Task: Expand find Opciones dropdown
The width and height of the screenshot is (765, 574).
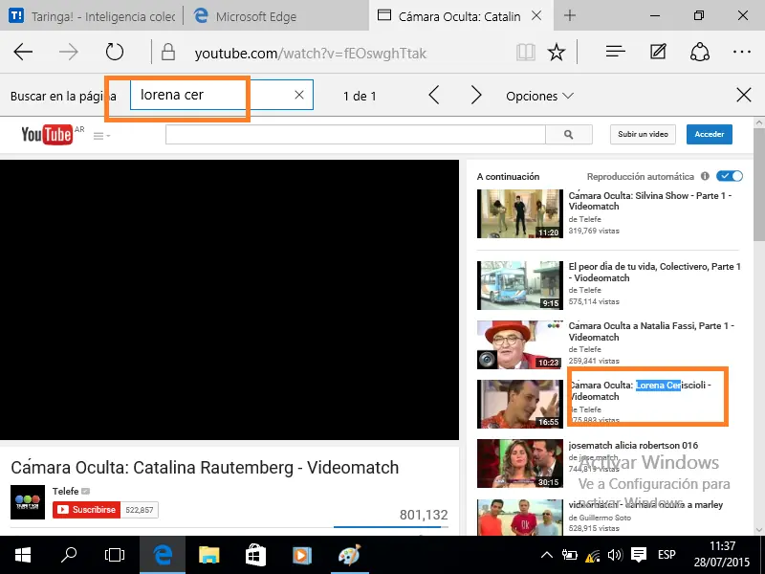Action: 539,97
